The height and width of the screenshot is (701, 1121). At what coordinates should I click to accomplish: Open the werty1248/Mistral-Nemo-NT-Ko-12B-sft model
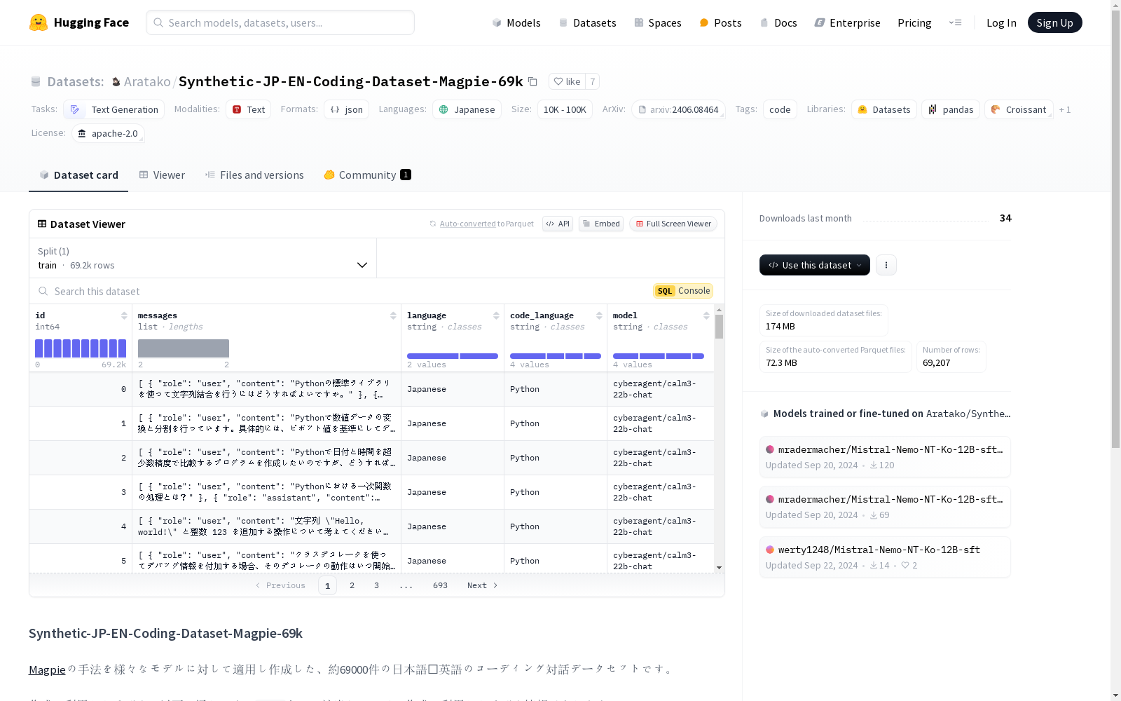(x=885, y=557)
